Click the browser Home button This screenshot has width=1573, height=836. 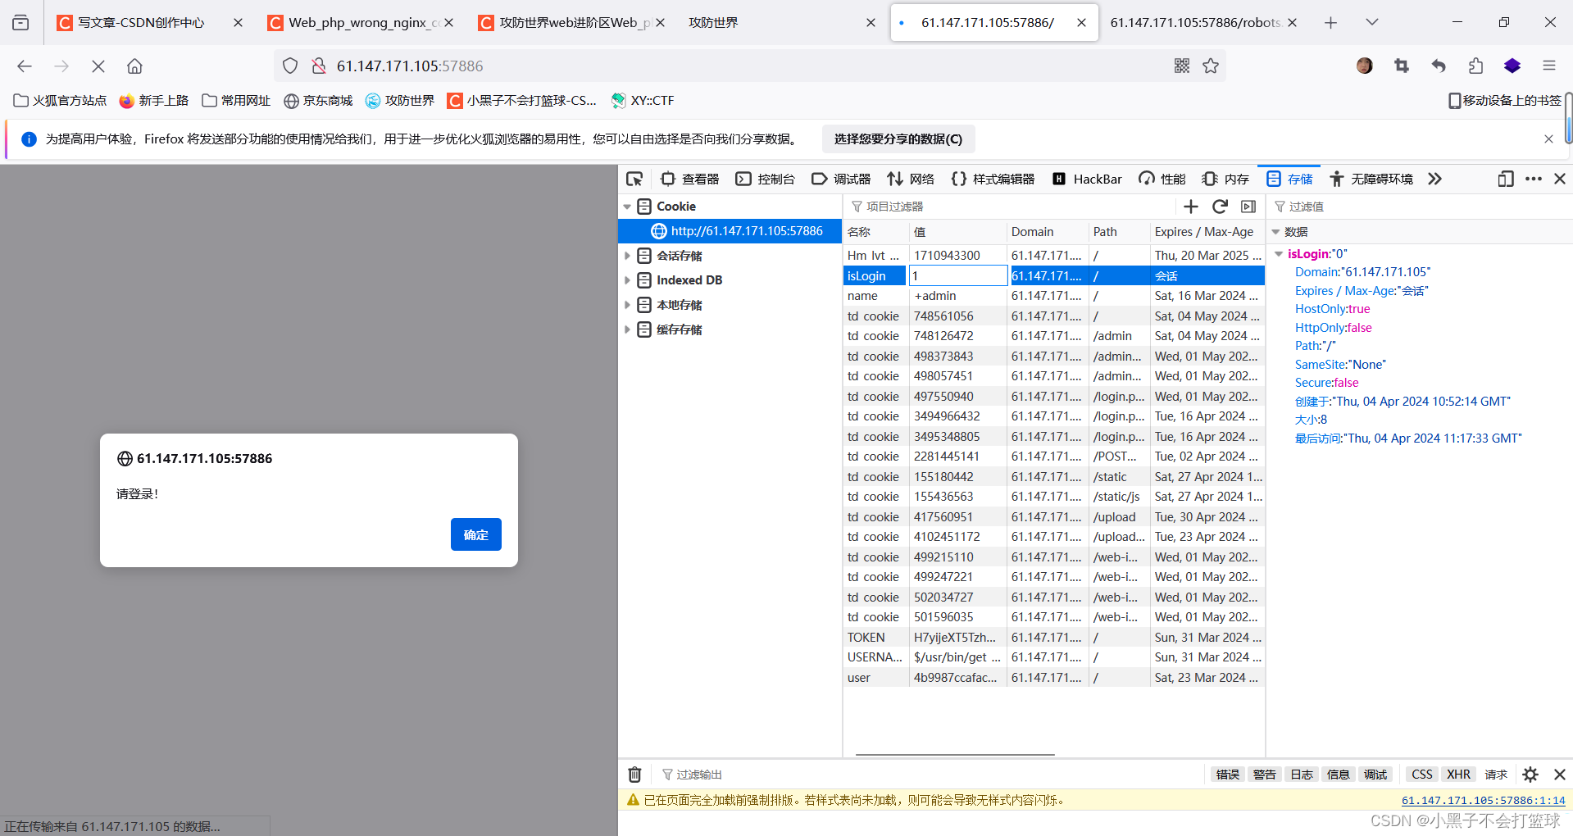coord(134,66)
